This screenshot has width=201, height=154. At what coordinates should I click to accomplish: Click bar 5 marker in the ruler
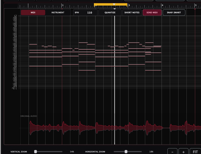196,5
